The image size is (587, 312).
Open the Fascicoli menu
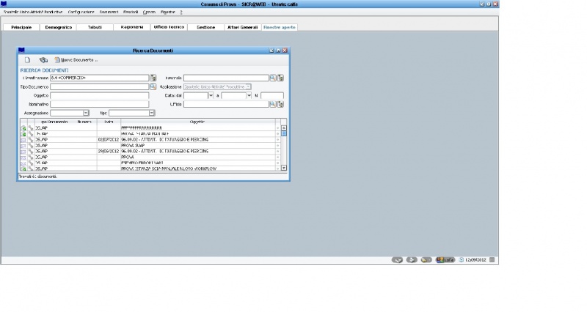(x=131, y=12)
